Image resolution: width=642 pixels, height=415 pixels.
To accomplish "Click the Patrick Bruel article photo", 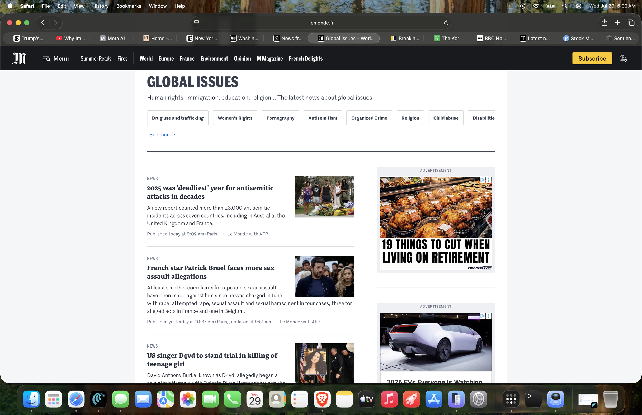I will (324, 276).
